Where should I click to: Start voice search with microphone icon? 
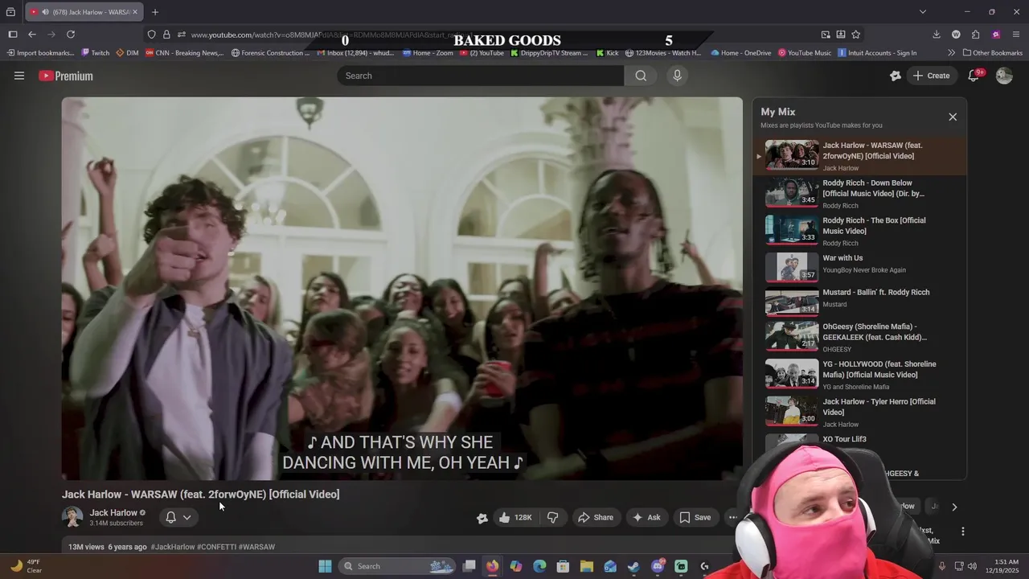(x=677, y=76)
